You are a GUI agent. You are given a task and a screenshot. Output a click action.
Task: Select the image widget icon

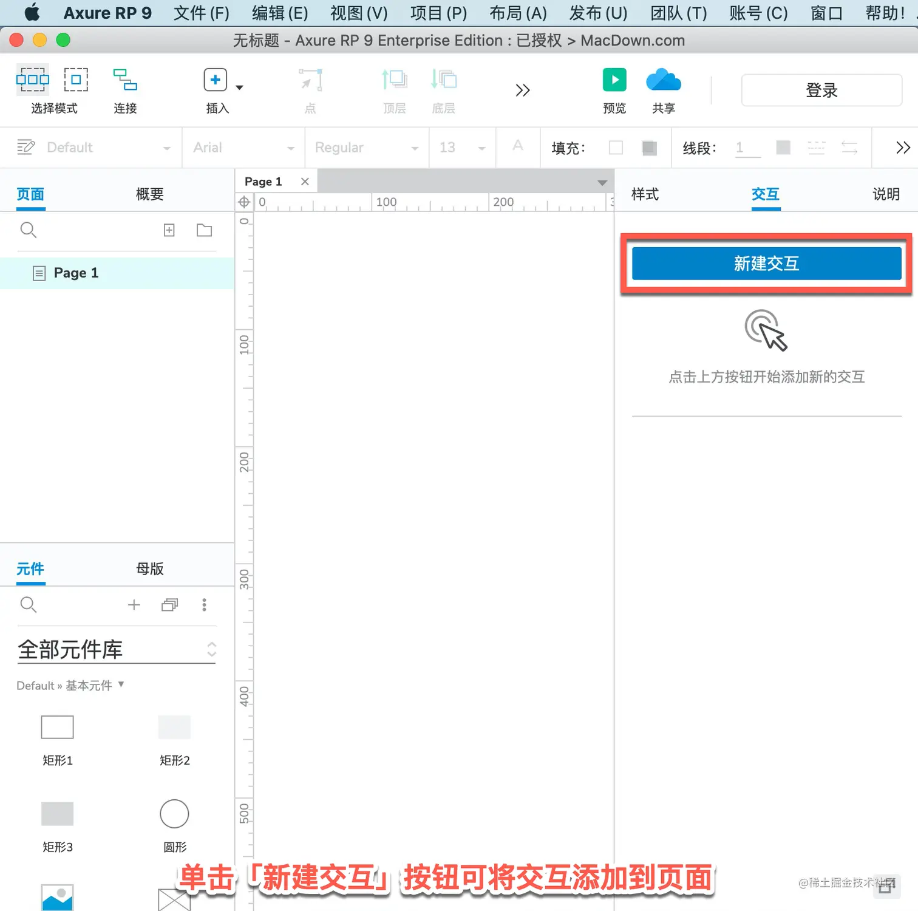57,898
